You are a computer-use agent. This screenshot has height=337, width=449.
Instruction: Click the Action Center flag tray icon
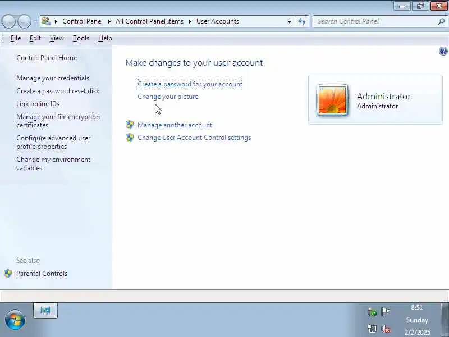(385, 311)
